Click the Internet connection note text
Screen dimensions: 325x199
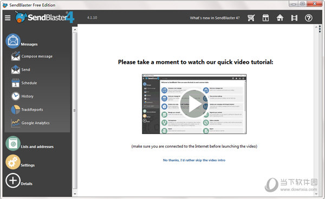click(x=194, y=146)
